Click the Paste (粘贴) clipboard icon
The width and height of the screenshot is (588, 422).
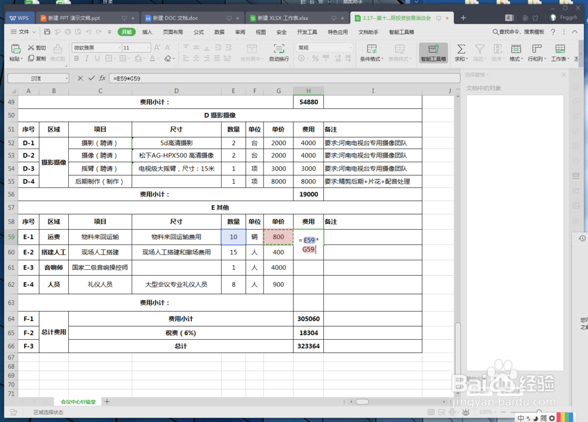click(x=15, y=49)
